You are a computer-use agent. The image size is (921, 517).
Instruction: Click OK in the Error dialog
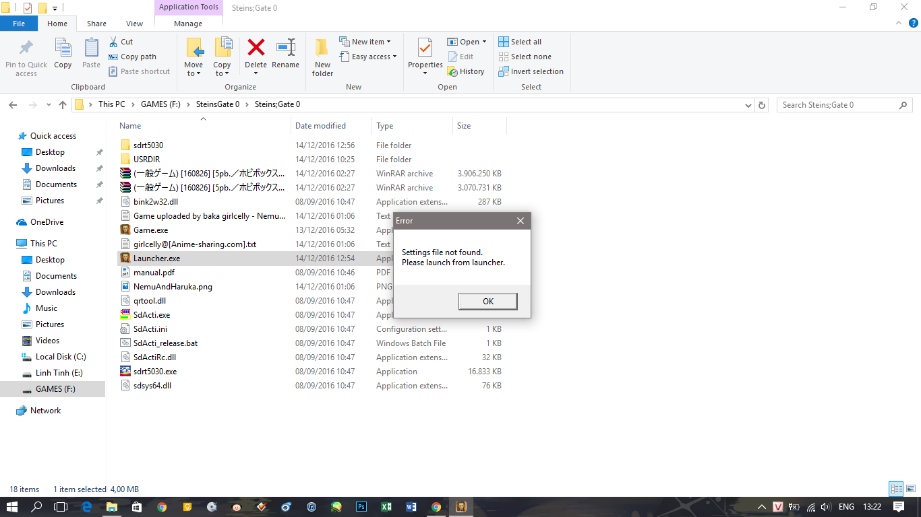(x=488, y=302)
